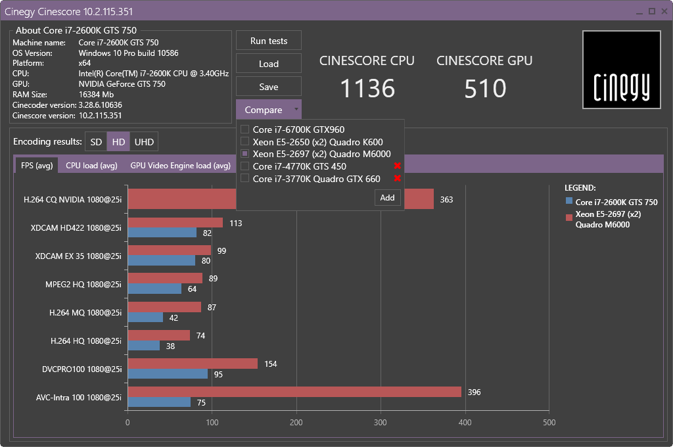Switch to UHD encoding results

tap(144, 142)
